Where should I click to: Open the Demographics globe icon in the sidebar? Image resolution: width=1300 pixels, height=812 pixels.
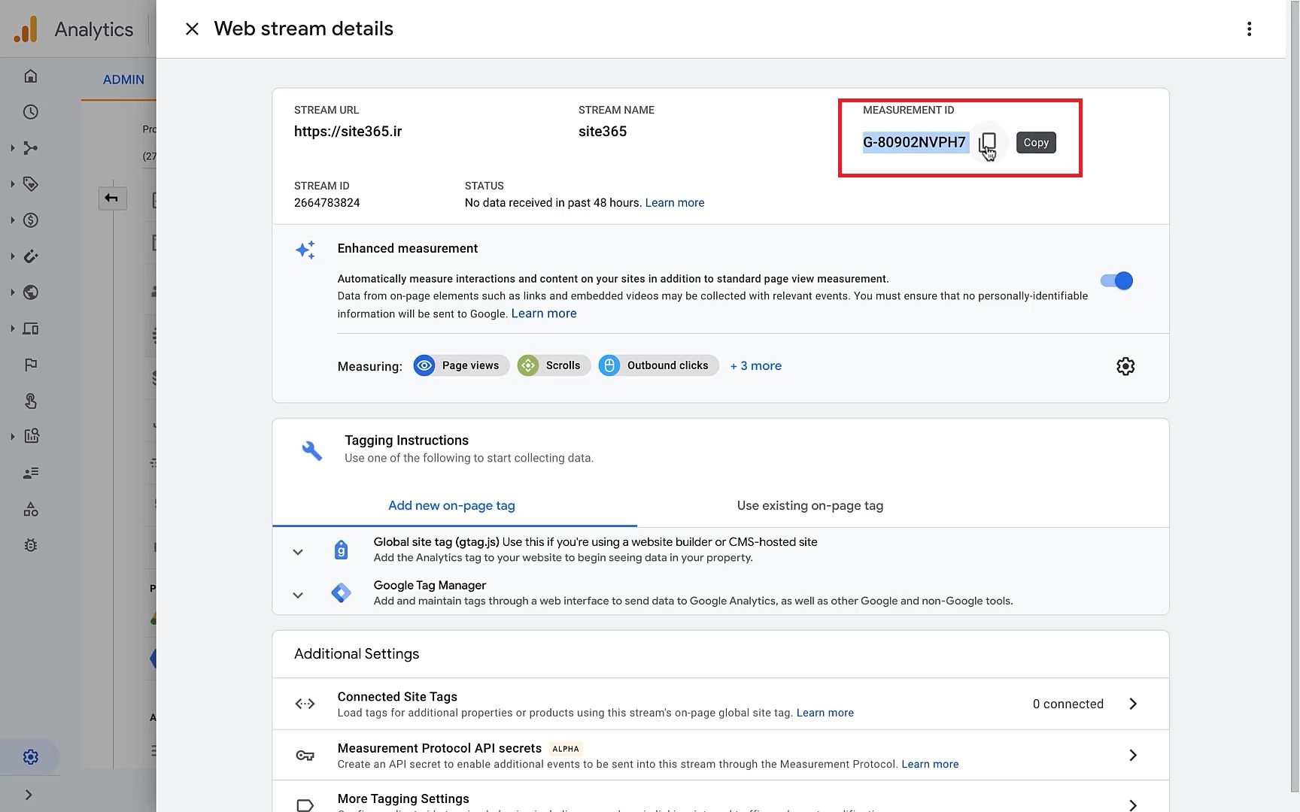click(x=31, y=292)
